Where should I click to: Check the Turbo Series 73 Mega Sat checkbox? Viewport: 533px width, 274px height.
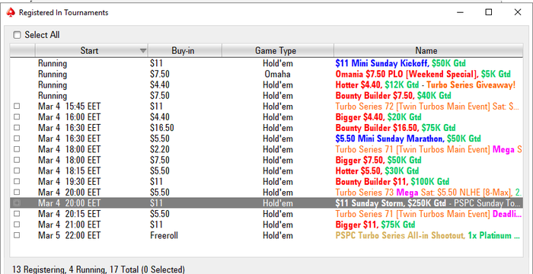pos(17,192)
